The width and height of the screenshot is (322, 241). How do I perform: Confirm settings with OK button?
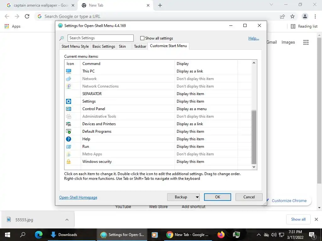(218, 197)
